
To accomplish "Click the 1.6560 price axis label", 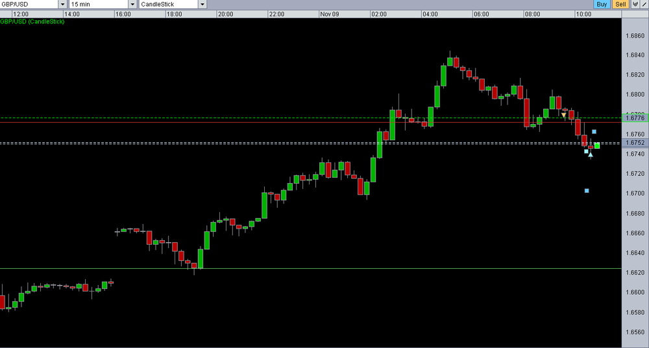I will click(x=635, y=332).
